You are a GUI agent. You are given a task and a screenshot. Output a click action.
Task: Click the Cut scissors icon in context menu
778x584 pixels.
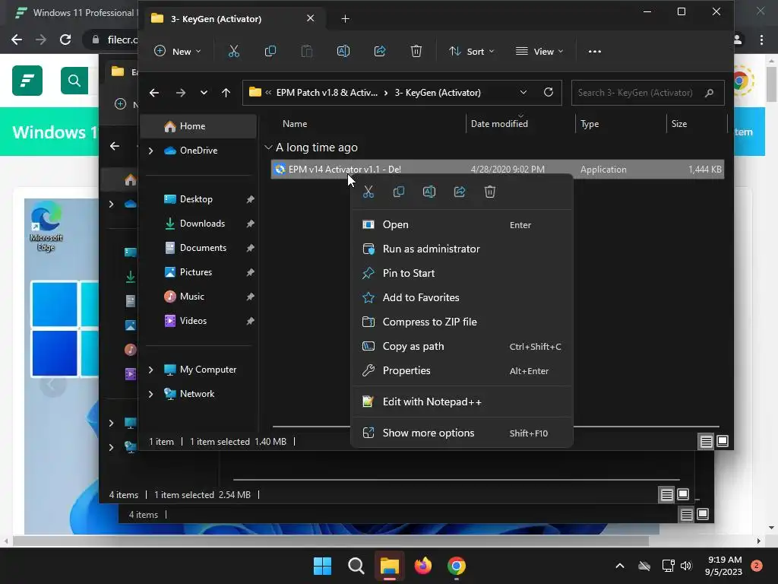pos(368,192)
